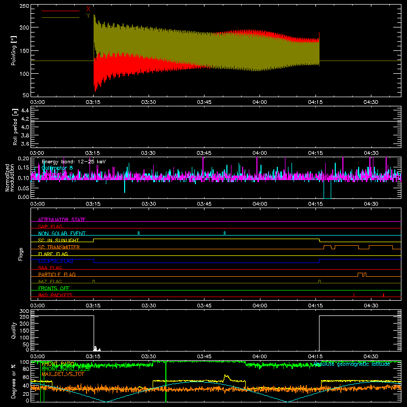
Task: Select the red X legend line sample
Action: 61,11
